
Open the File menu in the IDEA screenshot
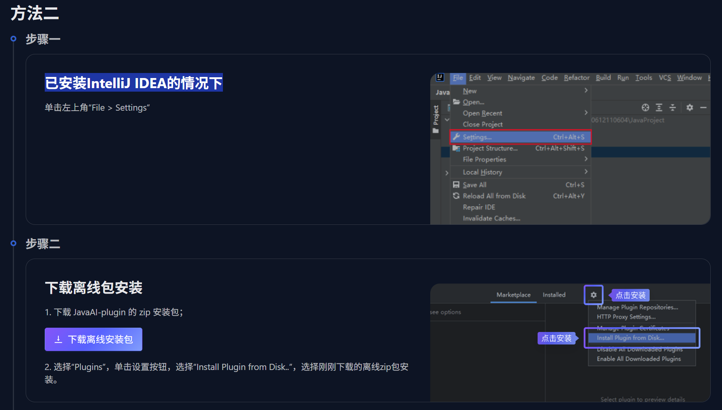(458, 78)
